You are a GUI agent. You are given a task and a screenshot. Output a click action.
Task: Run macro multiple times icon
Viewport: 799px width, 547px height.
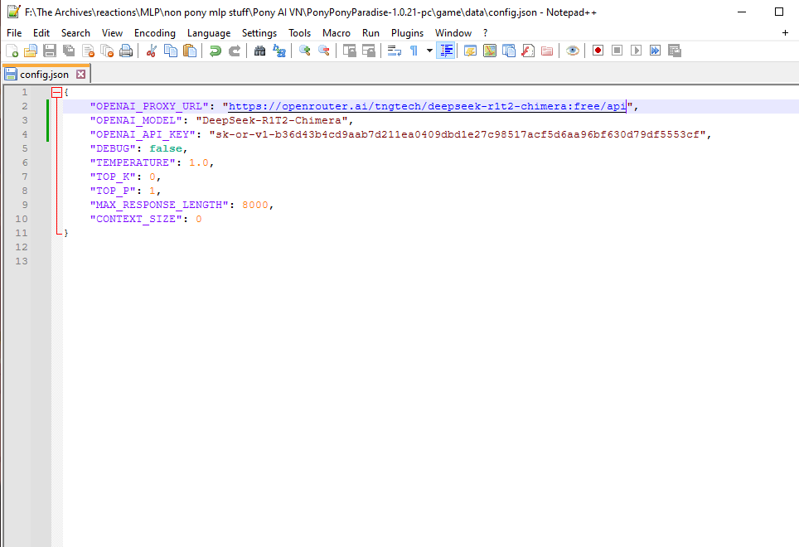click(x=656, y=51)
